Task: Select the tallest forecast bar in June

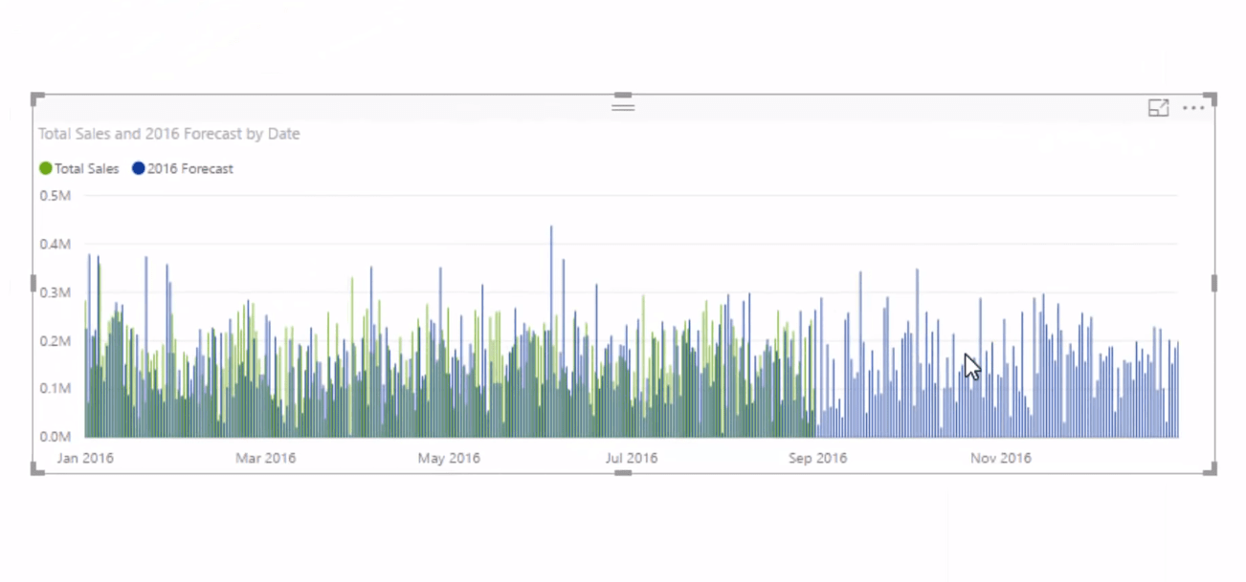Action: (551, 332)
